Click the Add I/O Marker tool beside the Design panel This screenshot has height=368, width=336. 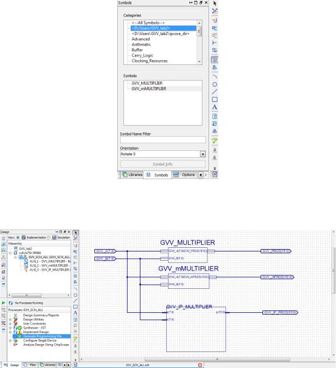75,269
